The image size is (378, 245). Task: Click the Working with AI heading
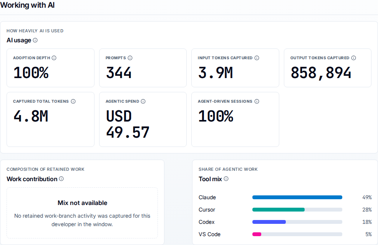point(27,5)
